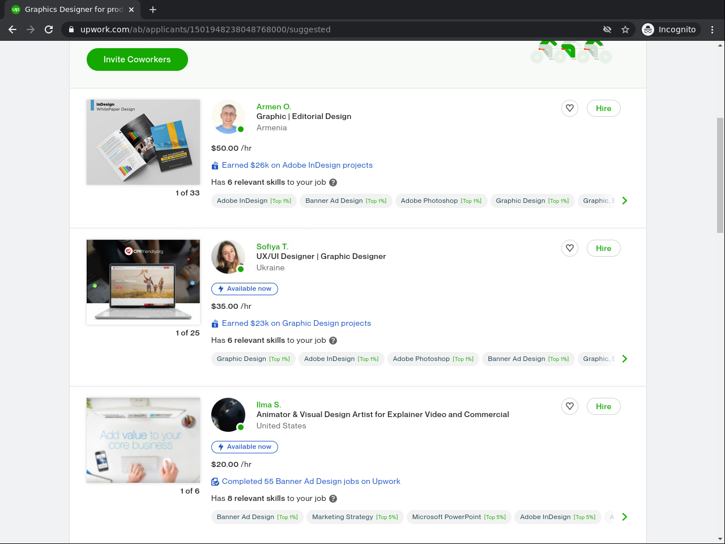The height and width of the screenshot is (544, 725).
Task: Click the help icon beside Ilma's relevant skills
Action: pyautogui.click(x=333, y=499)
